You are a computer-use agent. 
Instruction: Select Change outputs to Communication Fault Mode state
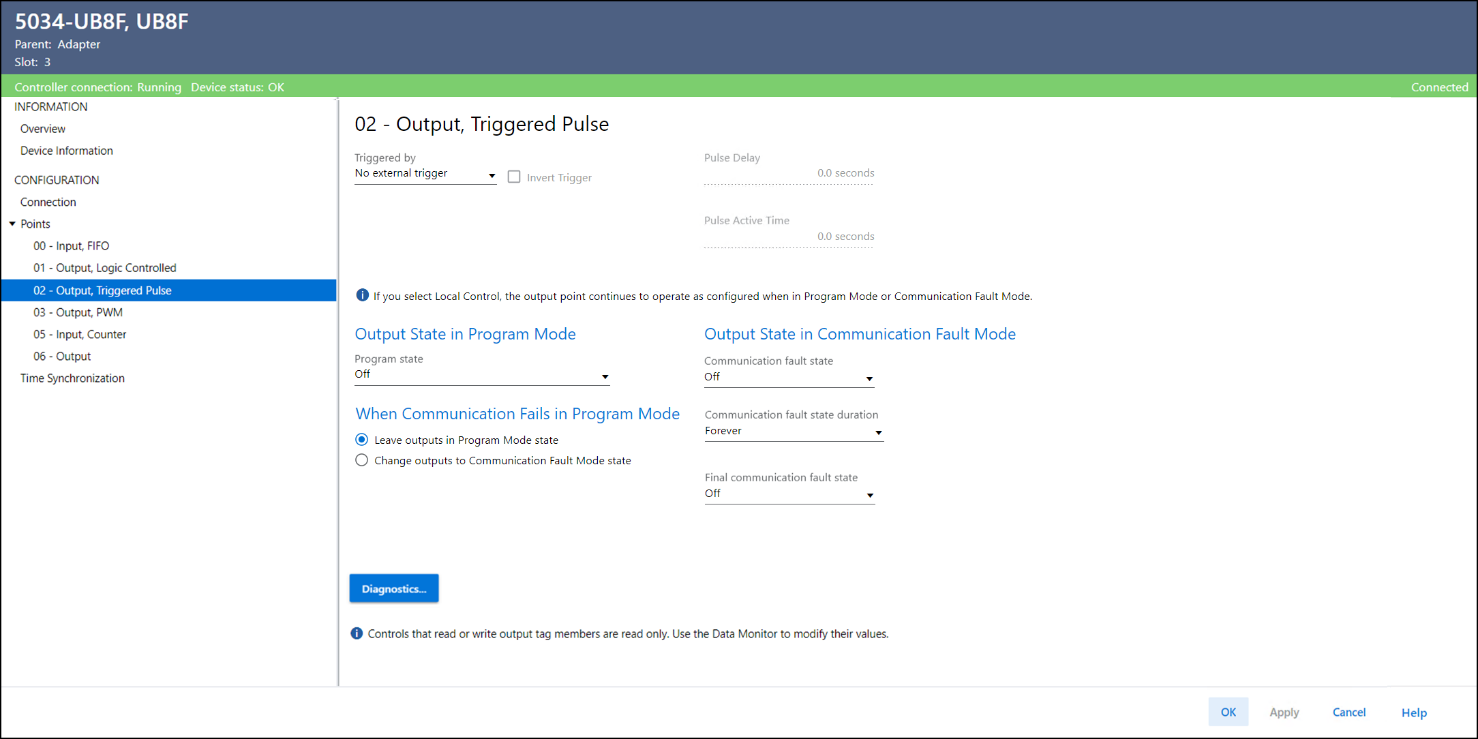point(362,460)
